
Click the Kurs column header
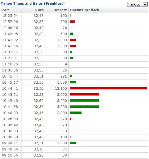click(39, 10)
